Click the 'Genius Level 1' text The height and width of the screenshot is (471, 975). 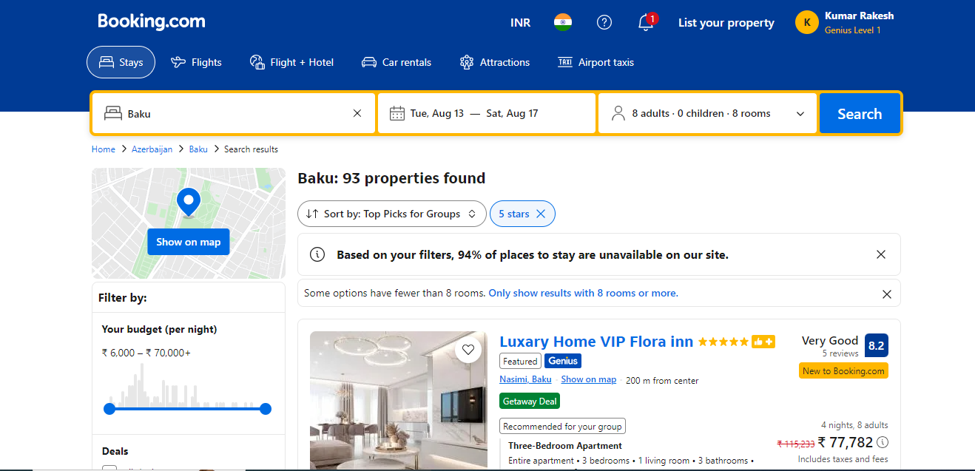click(x=853, y=30)
